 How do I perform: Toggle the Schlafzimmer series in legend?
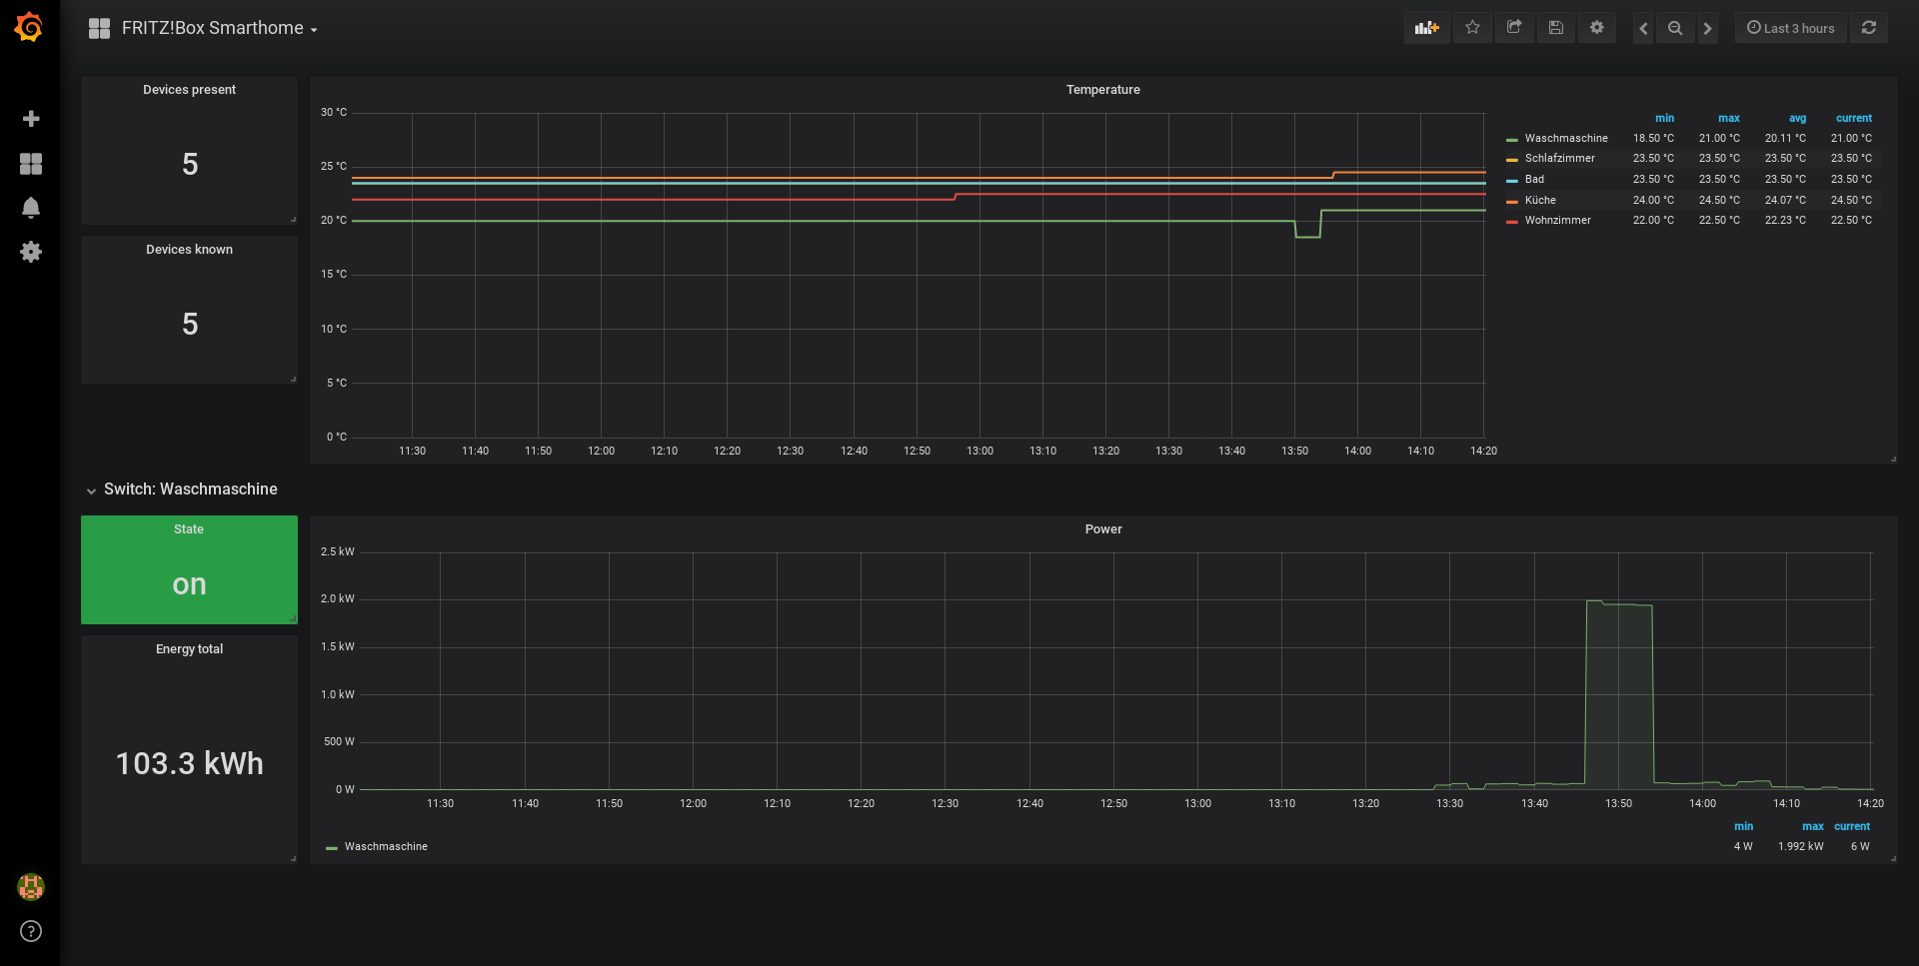[x=1559, y=158]
